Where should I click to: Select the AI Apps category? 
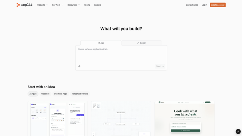(33, 94)
